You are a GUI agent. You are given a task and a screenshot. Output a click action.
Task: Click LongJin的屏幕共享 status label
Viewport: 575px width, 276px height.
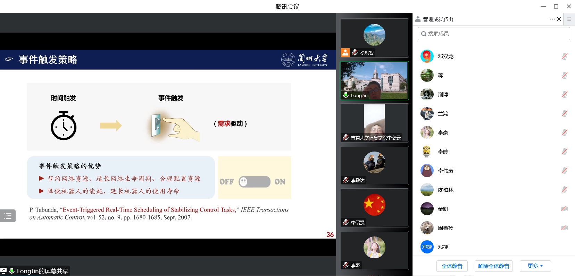tap(43, 271)
